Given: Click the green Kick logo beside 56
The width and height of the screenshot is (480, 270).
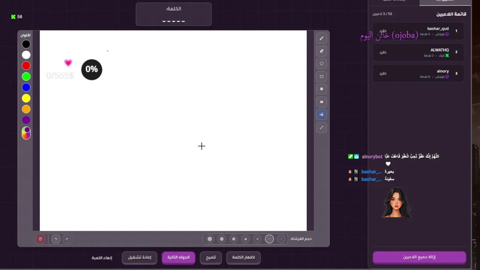Looking at the screenshot, I should [13, 17].
